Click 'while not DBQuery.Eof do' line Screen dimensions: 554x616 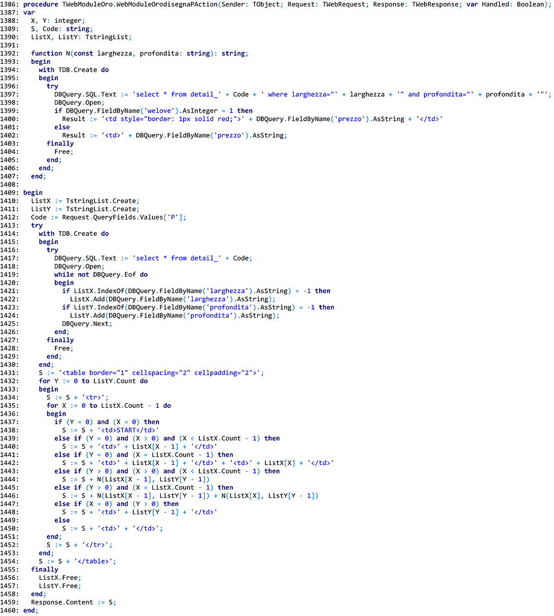coord(101,274)
